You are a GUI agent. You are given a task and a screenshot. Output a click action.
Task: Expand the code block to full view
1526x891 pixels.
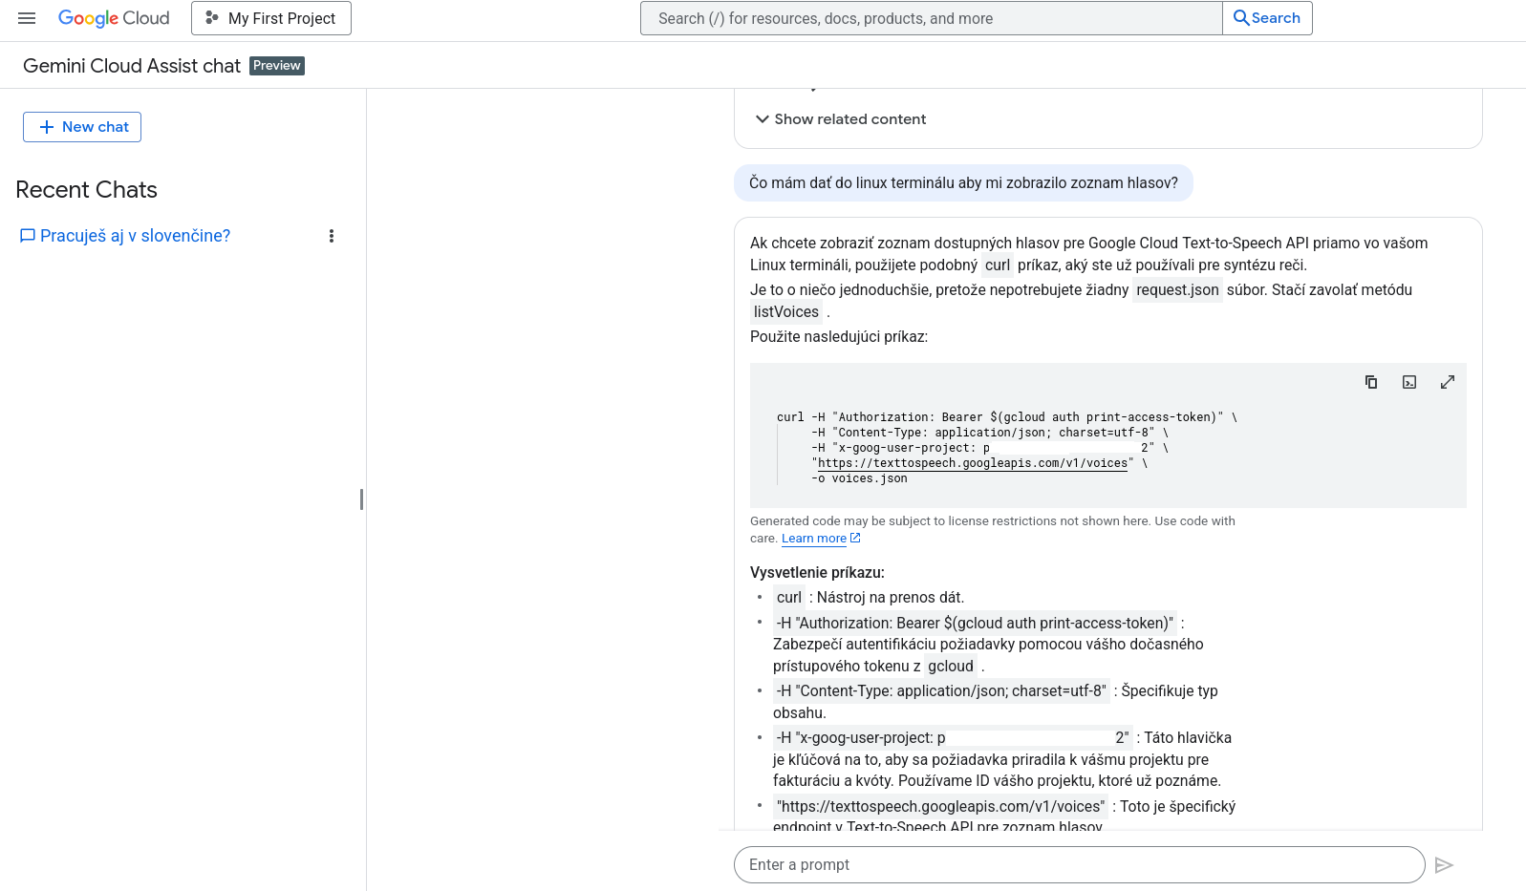(1448, 382)
